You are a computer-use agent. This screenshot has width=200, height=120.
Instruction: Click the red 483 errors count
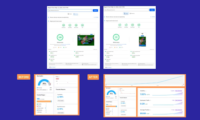[57, 79]
